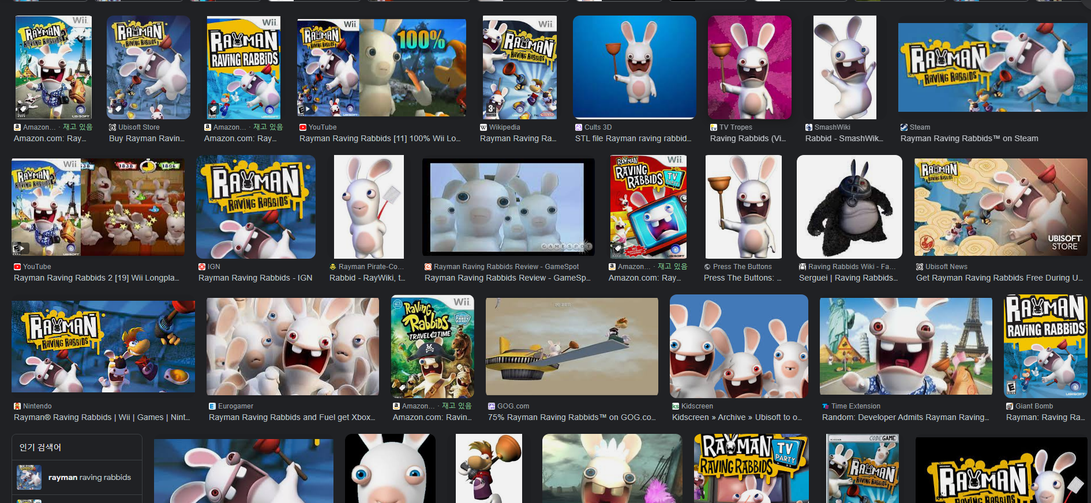This screenshot has height=503, width=1091.
Task: Open 'Rayman Raving Rabbids - IGN' link
Action: (256, 278)
